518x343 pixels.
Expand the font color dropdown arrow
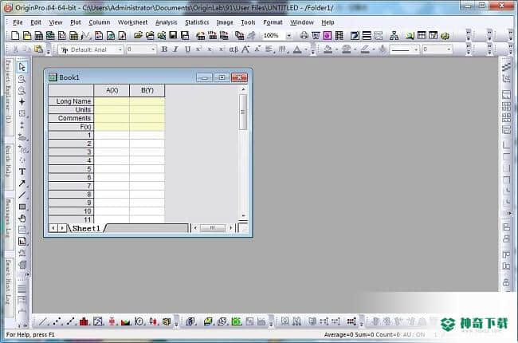click(x=306, y=49)
